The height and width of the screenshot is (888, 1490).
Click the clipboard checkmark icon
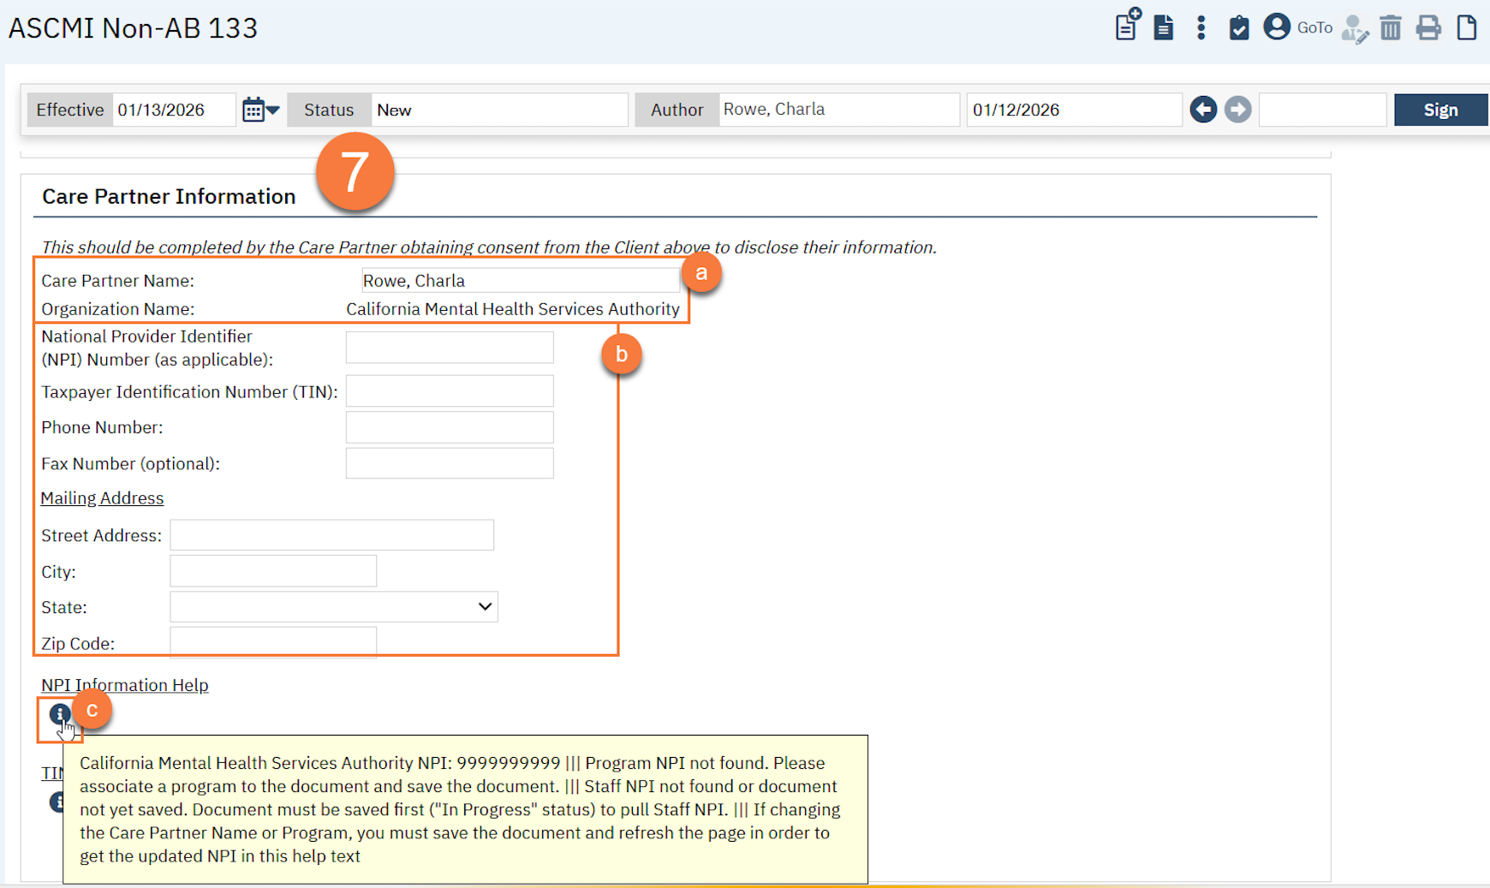tap(1238, 27)
